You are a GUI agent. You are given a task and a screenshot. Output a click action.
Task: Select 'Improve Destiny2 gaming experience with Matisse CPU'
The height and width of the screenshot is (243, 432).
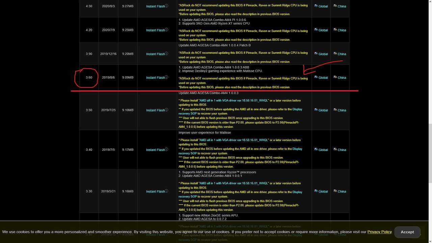click(x=222, y=71)
